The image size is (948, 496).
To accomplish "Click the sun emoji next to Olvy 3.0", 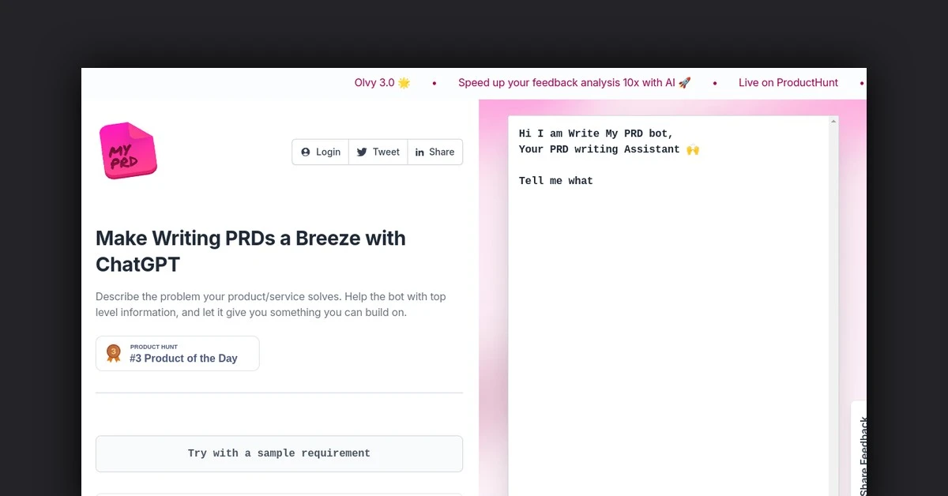I will [404, 82].
